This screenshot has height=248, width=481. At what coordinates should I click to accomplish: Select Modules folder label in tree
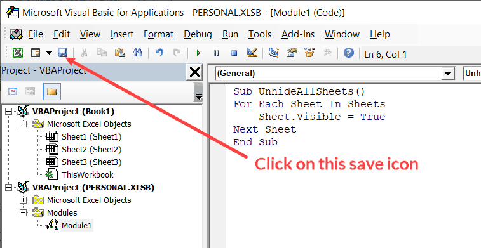click(x=62, y=212)
